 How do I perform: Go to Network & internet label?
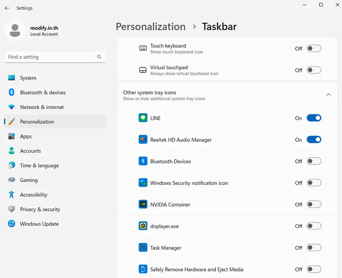[42, 107]
